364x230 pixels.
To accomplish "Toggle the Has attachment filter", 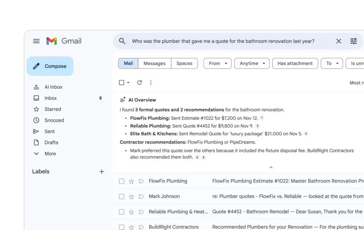I will click(x=295, y=63).
